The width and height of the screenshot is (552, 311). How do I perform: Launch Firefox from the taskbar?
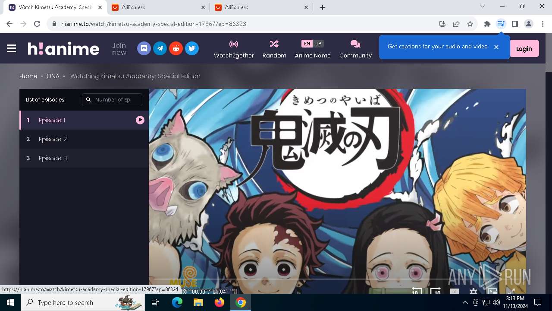click(220, 302)
